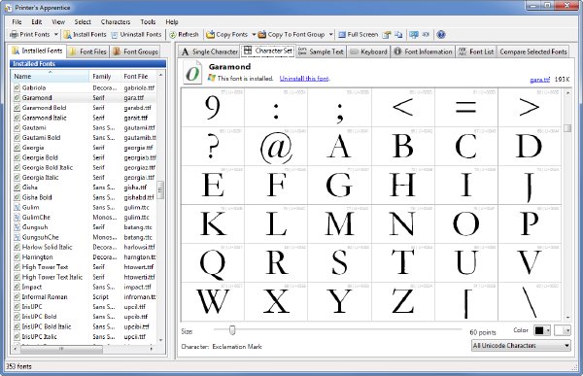Viewport: 583px width, 376px height.
Task: Click the small icon left of Help globe
Action: coord(426,35)
